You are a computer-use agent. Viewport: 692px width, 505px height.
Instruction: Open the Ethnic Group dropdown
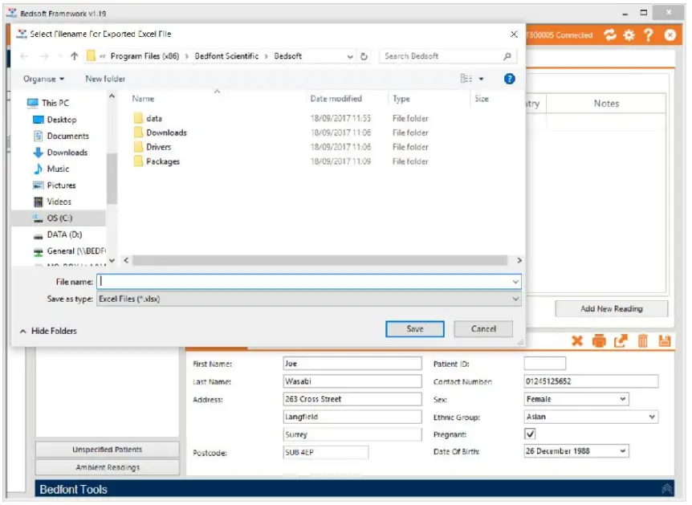pos(652,417)
